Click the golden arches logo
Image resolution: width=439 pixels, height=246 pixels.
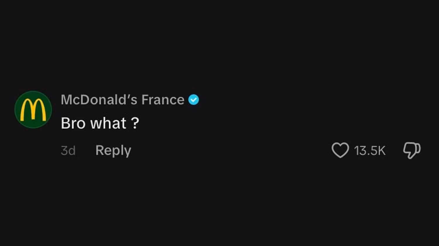33,110
